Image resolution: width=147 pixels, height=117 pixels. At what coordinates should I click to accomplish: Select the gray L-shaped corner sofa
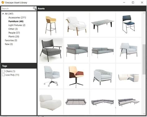pyautogui.click(x=102, y=102)
